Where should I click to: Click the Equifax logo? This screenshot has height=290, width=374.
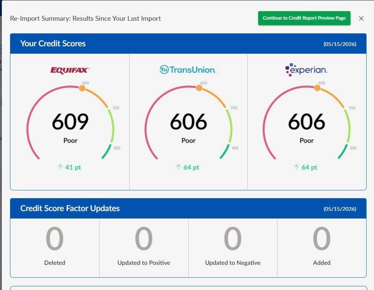coord(70,70)
